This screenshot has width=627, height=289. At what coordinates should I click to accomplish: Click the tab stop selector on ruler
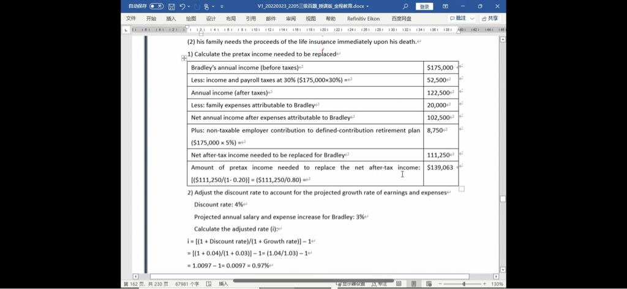click(x=127, y=30)
